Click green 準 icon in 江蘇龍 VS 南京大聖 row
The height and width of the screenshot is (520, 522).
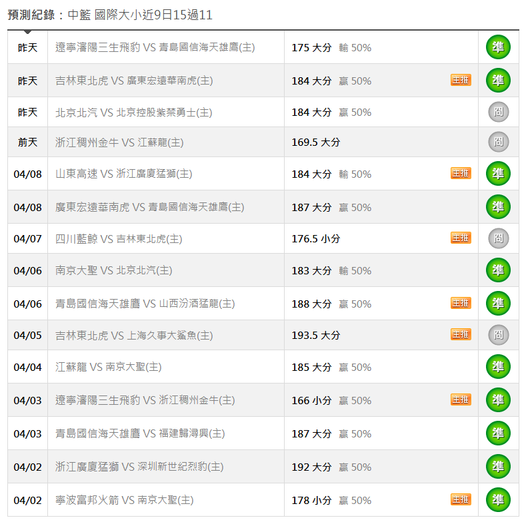pyautogui.click(x=498, y=366)
